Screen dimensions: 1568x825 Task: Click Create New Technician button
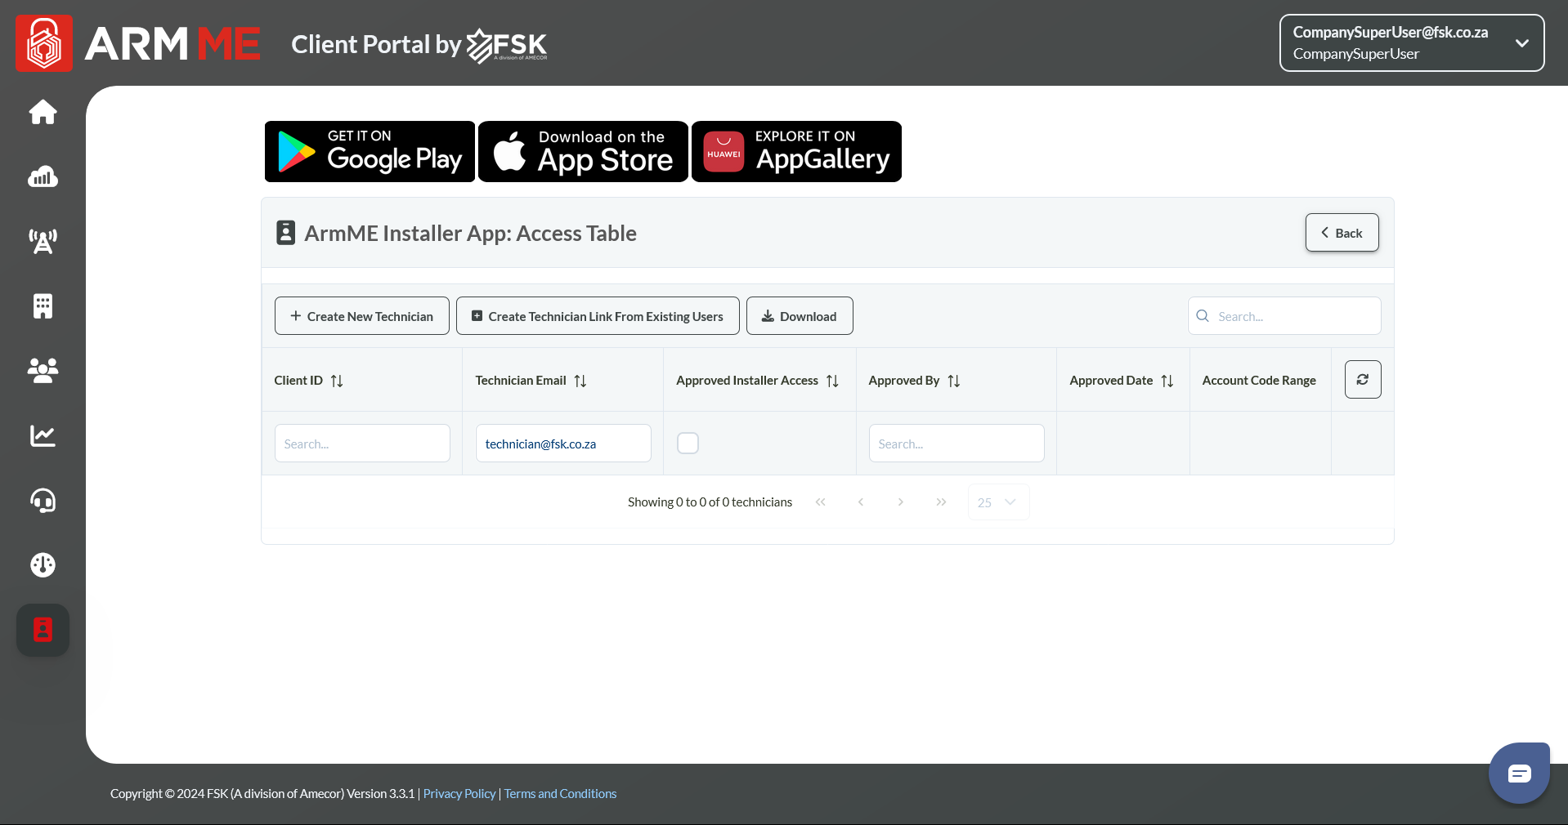361,316
